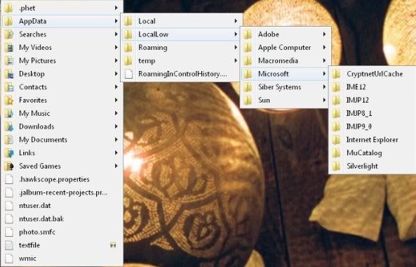The width and height of the screenshot is (416, 267).
Task: Expand the .phet submenu arrow
Action: pyautogui.click(x=116, y=8)
